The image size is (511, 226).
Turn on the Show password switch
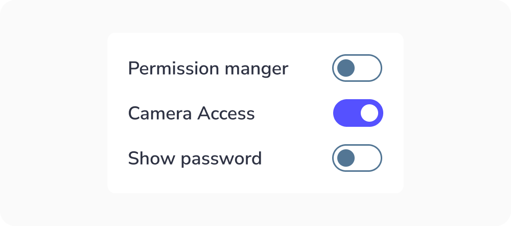coord(357,158)
